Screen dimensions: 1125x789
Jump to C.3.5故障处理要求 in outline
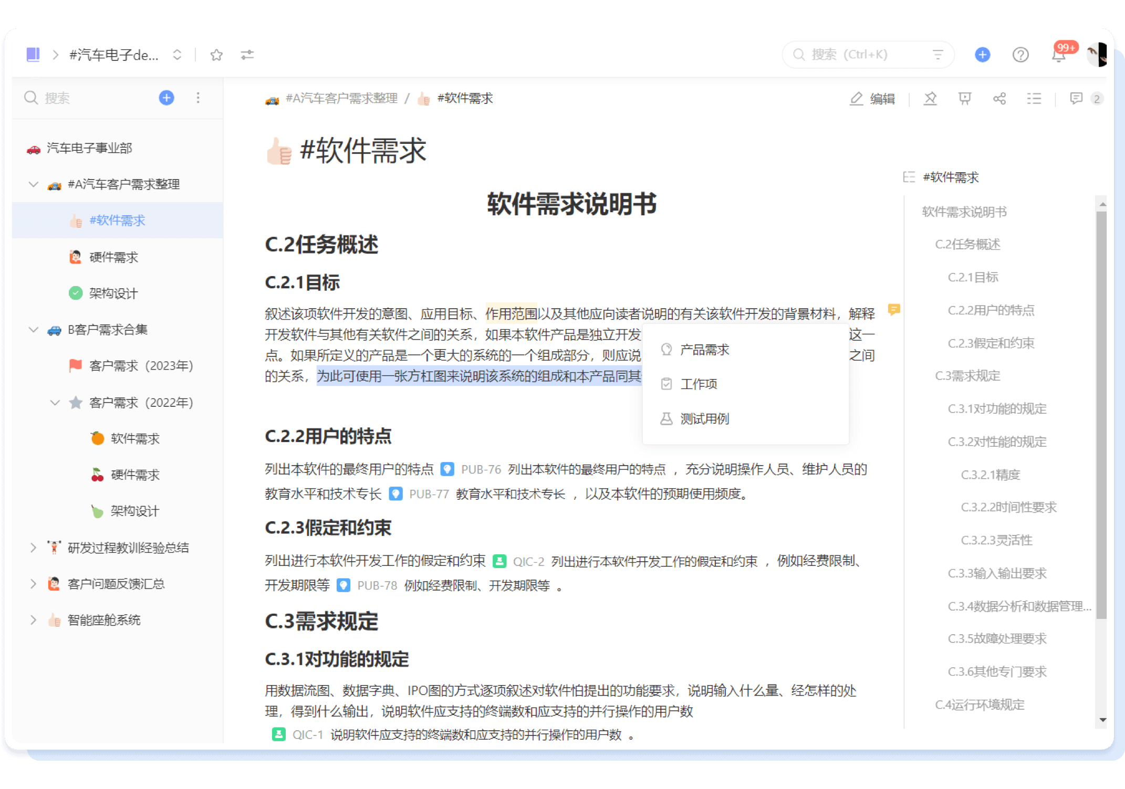pyautogui.click(x=997, y=639)
